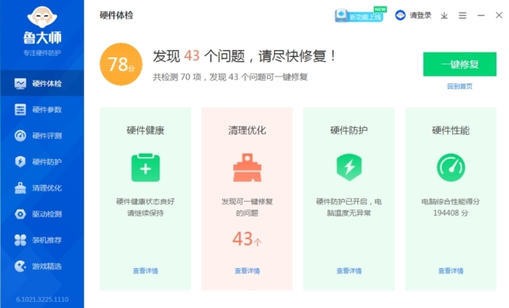Open 查看详情 under 硬件健康 card
The width and height of the screenshot is (509, 308).
click(145, 271)
